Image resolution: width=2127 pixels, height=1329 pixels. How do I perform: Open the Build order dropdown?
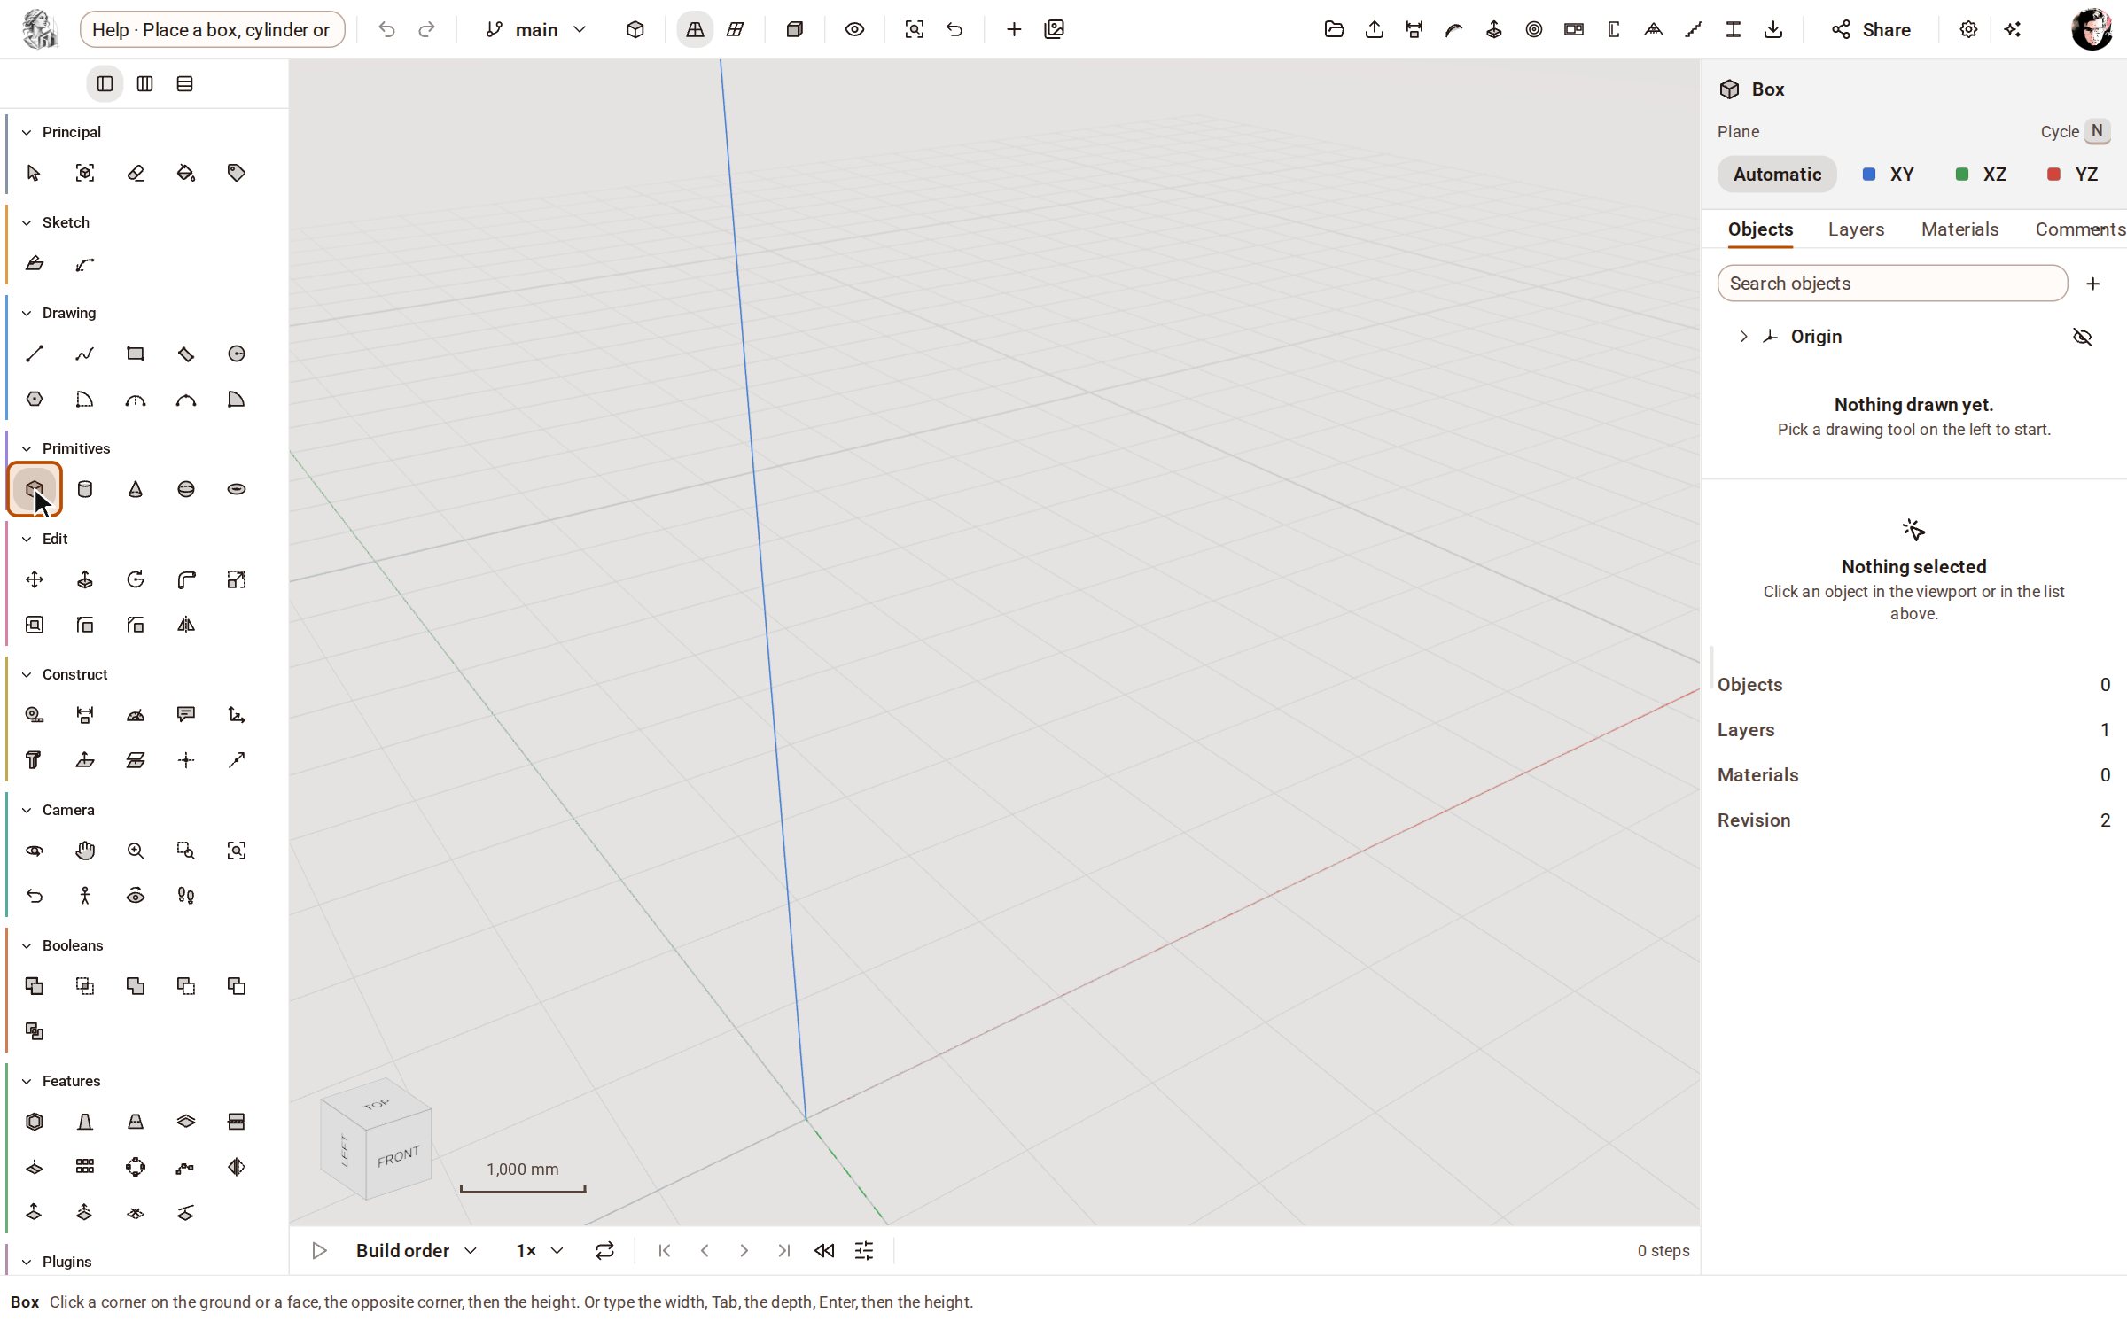point(417,1250)
